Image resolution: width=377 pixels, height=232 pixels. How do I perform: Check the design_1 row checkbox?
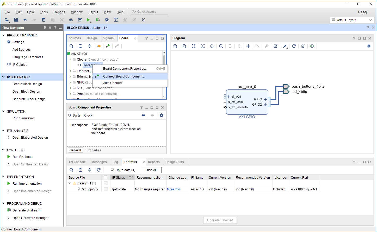tap(106, 183)
